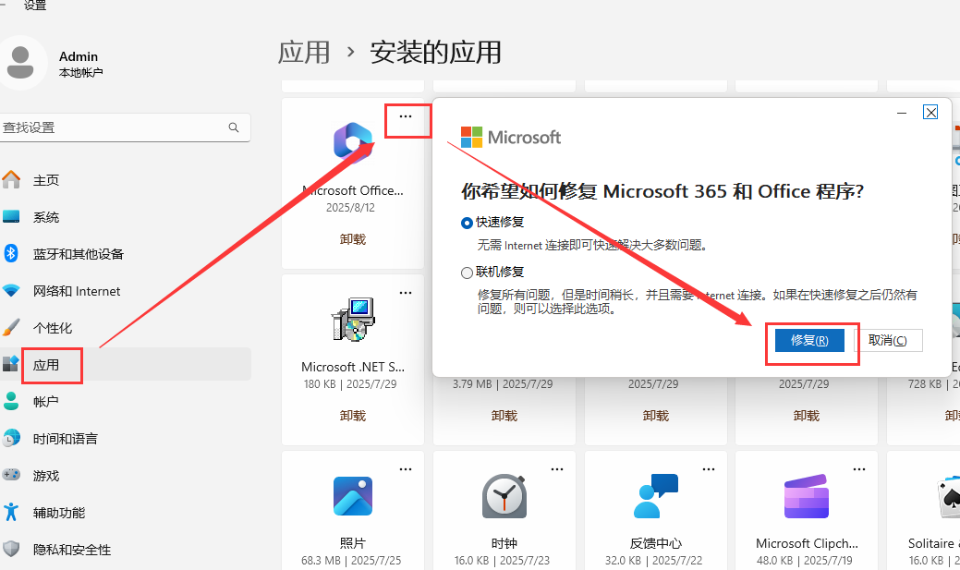This screenshot has width=960, height=570.
Task: Click 48.0 KB | 2025/7/19 text
Action: click(805, 560)
